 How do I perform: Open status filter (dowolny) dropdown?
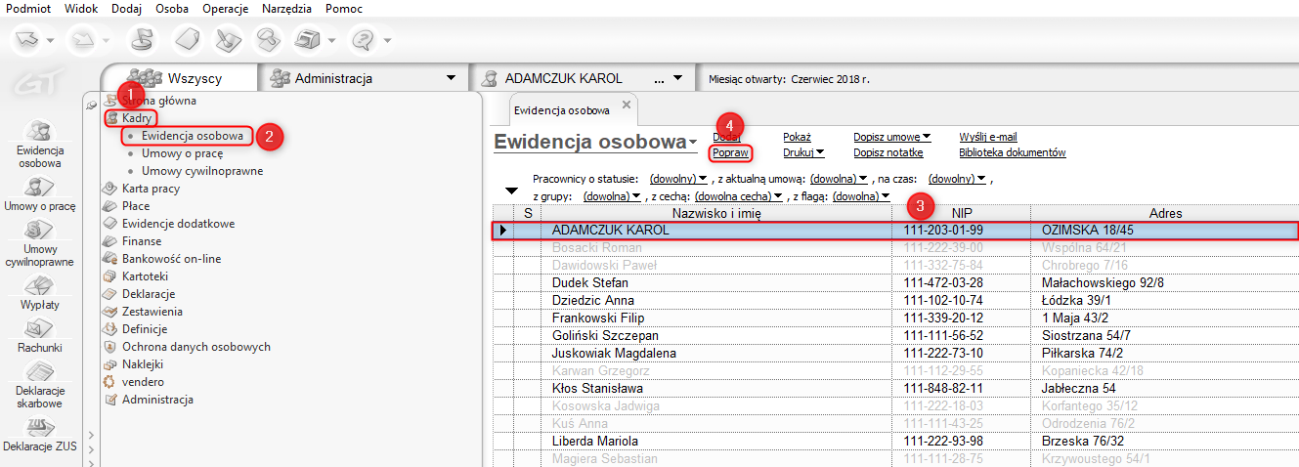click(x=677, y=179)
